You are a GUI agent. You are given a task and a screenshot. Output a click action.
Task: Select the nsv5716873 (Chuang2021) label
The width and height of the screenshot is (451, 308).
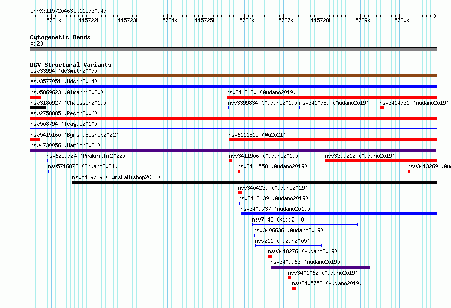point(83,166)
